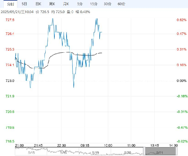Click the right handle of range slider
Image resolution: width=188 pixels, height=156 pixels.
176,151
